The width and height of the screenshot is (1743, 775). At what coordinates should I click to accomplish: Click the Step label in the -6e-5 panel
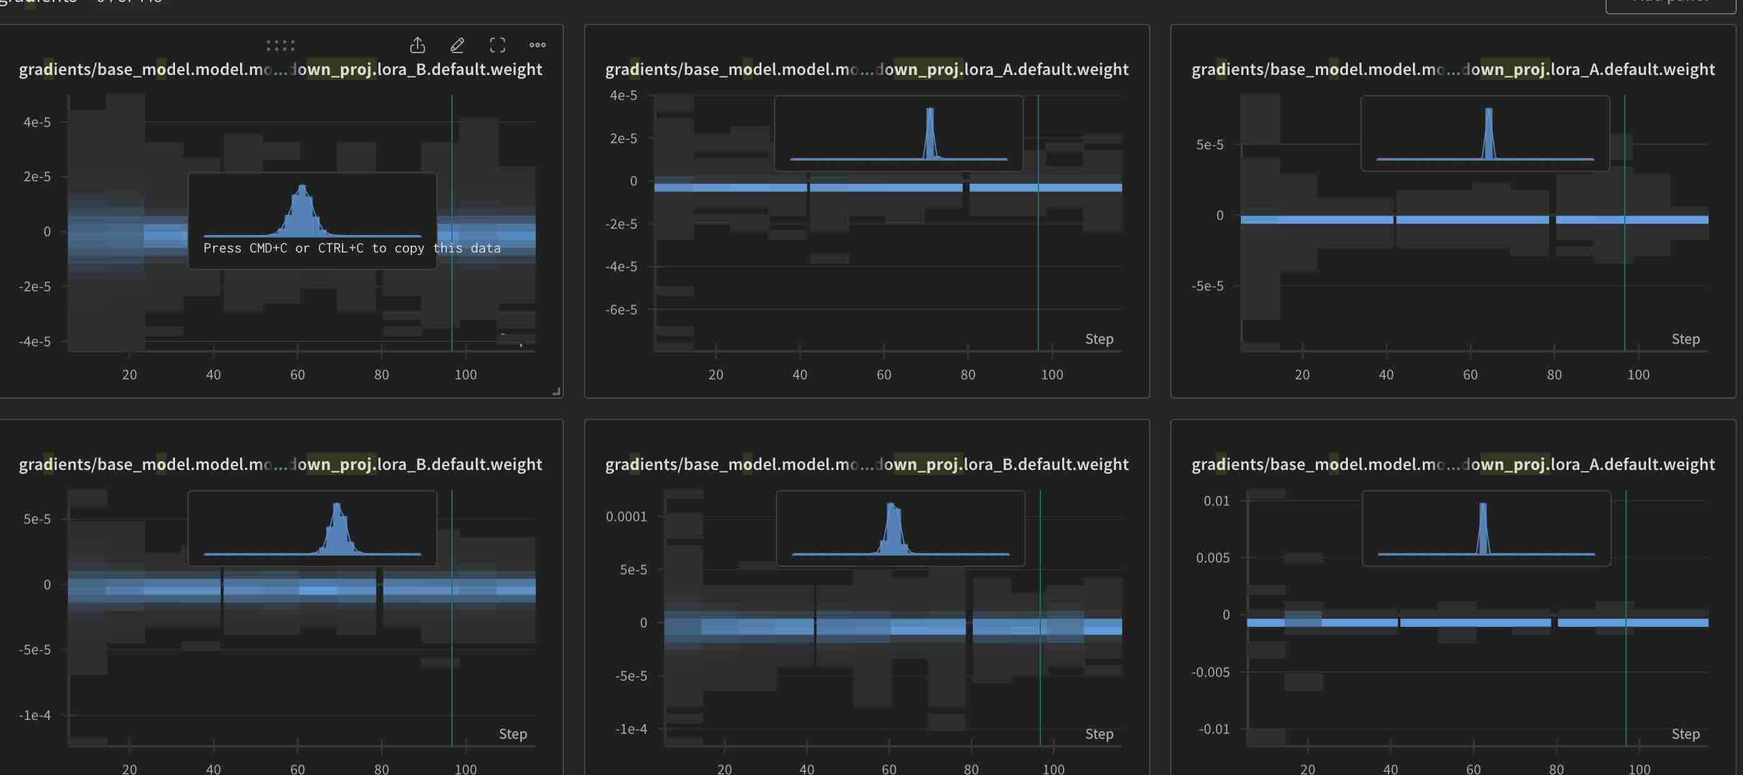(1099, 339)
